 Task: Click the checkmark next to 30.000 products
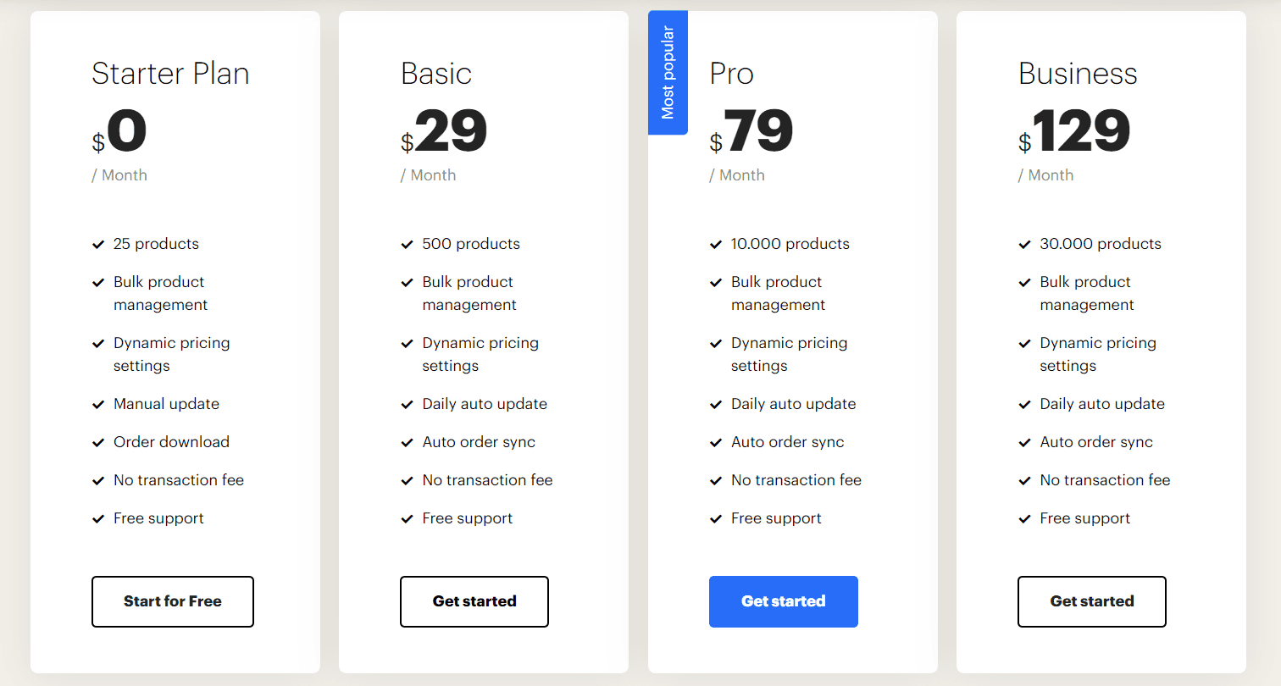coord(1024,244)
